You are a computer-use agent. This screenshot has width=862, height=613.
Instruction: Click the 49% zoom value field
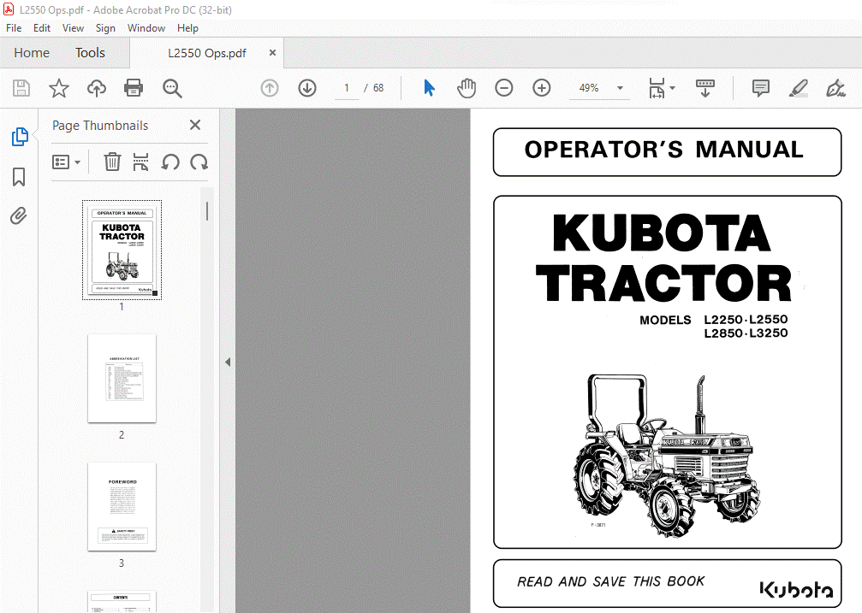click(589, 88)
